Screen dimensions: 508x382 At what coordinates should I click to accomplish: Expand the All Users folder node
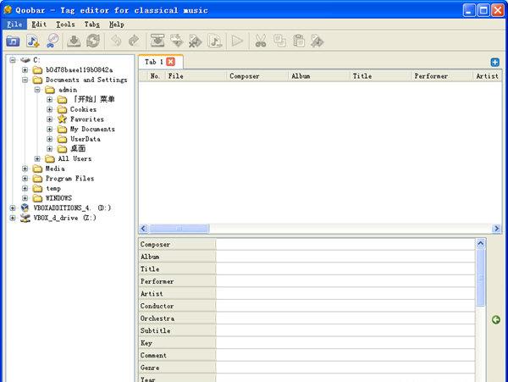pos(37,158)
